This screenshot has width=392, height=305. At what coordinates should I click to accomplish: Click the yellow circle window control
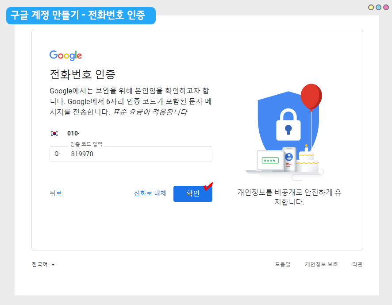pos(371,7)
